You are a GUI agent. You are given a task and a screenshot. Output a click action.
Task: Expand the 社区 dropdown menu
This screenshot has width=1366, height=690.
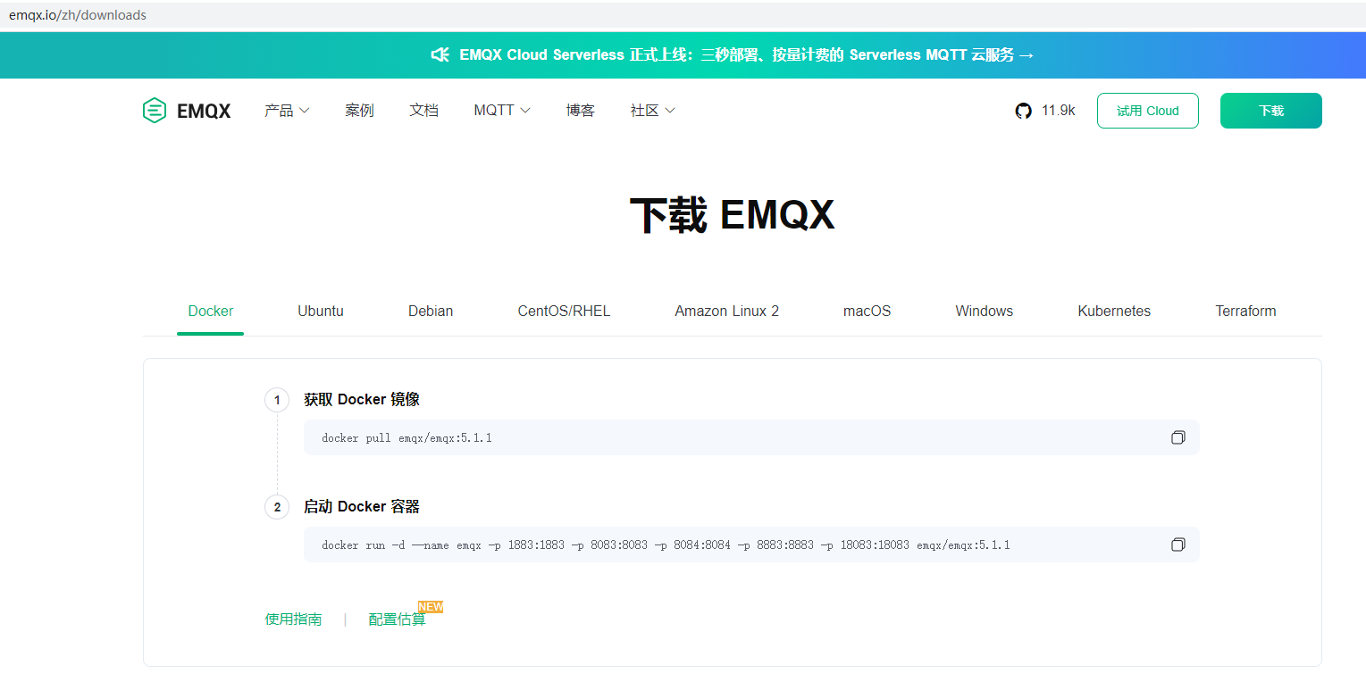pos(652,111)
